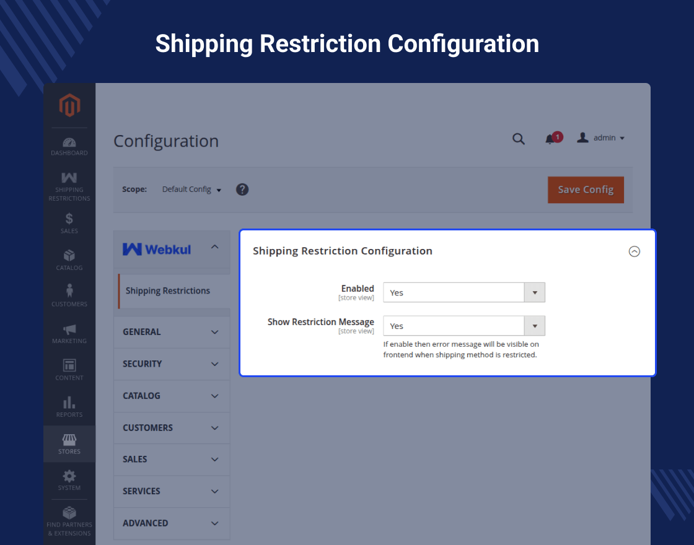Open the Stores sidebar menu
The image size is (694, 545).
tap(69, 443)
